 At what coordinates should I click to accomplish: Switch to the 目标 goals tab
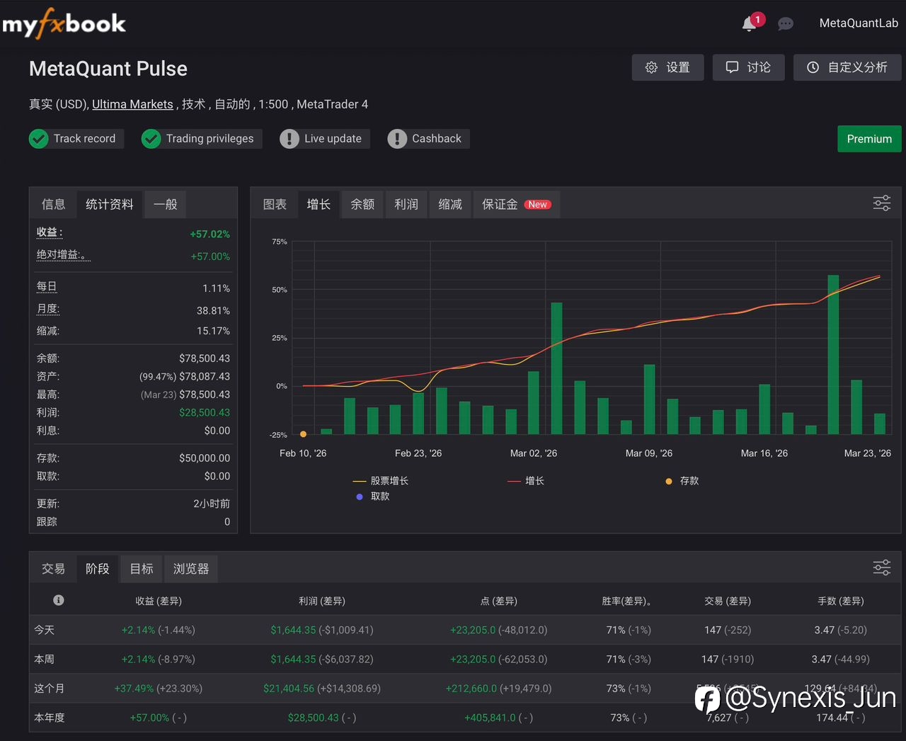pyautogui.click(x=142, y=568)
